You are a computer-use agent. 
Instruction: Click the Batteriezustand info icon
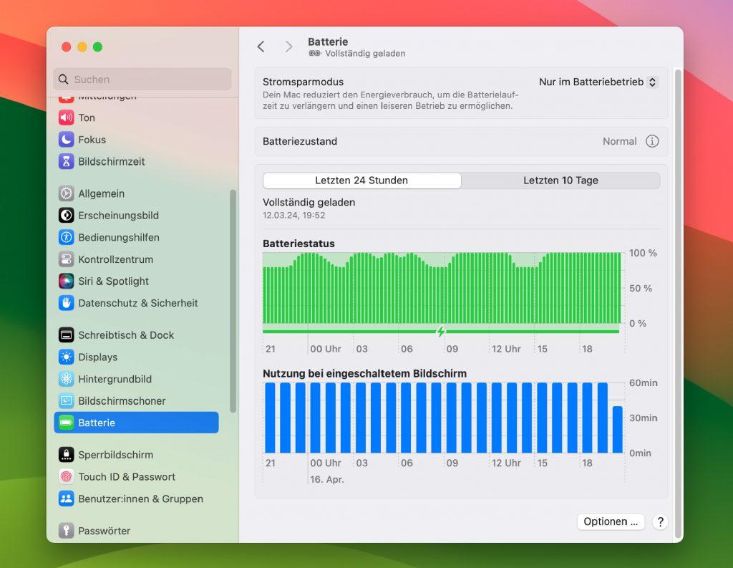click(652, 141)
